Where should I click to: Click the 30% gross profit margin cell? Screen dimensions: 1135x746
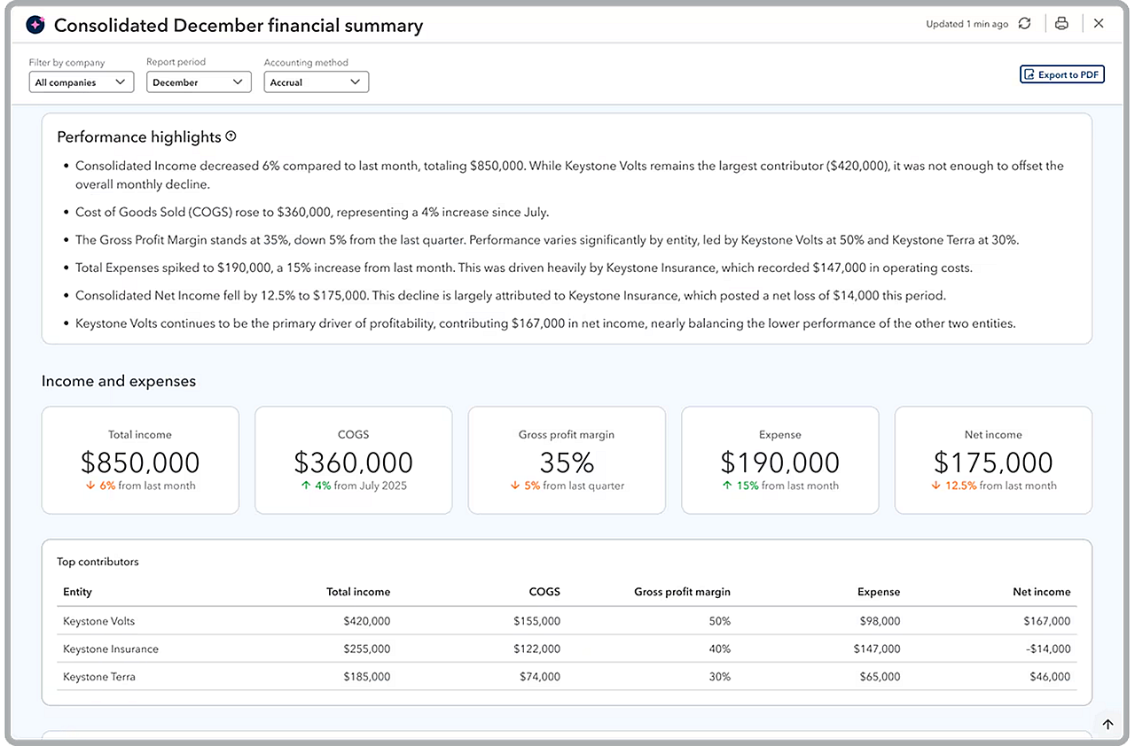(720, 677)
